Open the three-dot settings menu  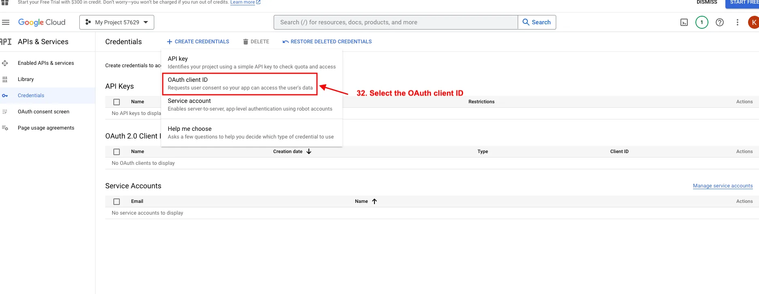coord(738,22)
